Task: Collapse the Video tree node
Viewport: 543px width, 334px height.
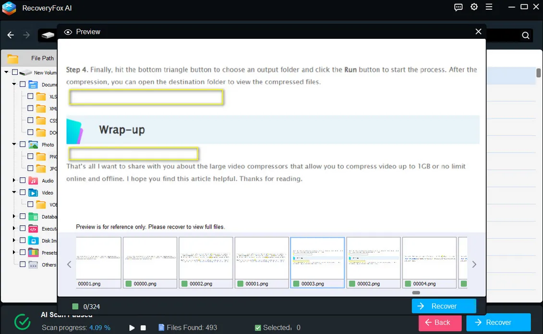Action: click(14, 193)
